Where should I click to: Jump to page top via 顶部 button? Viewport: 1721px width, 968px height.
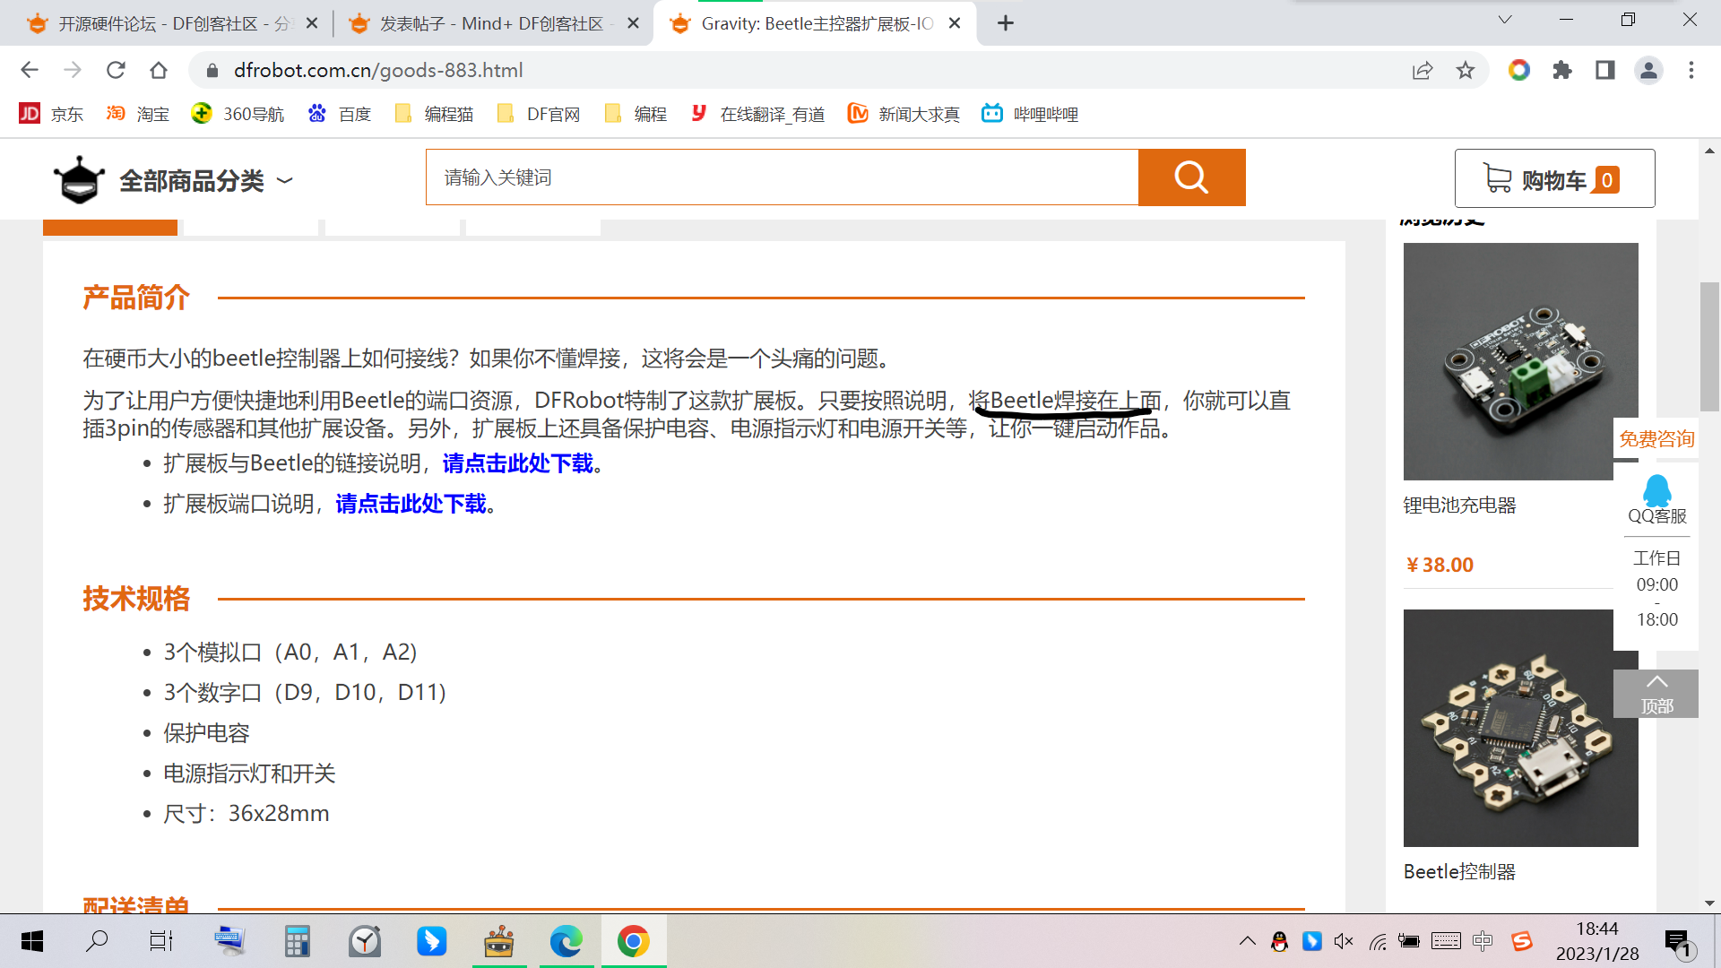(x=1656, y=694)
